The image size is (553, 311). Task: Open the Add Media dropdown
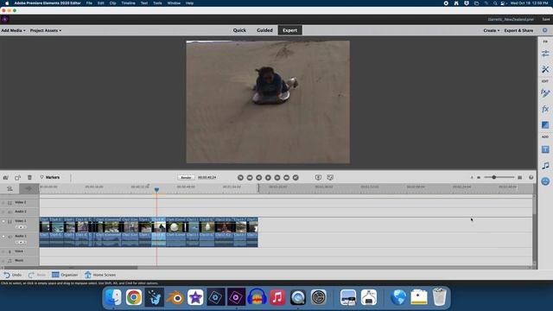coord(13,30)
